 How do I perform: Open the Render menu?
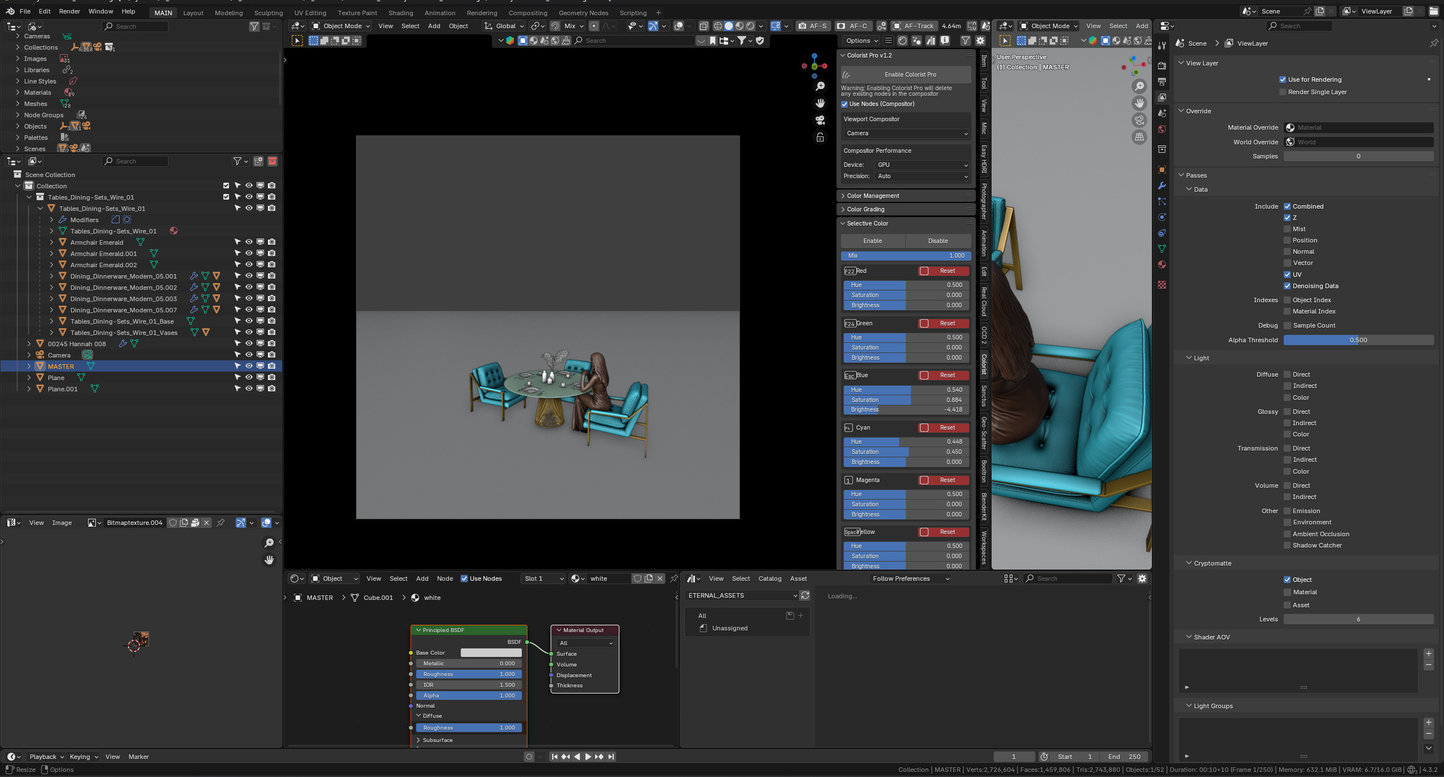tap(69, 11)
